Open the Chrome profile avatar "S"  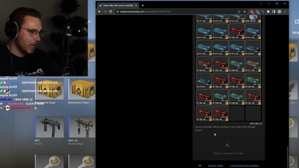279,12
